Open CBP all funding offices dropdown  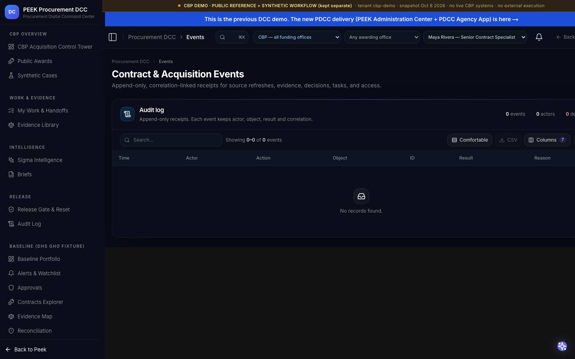[297, 37]
